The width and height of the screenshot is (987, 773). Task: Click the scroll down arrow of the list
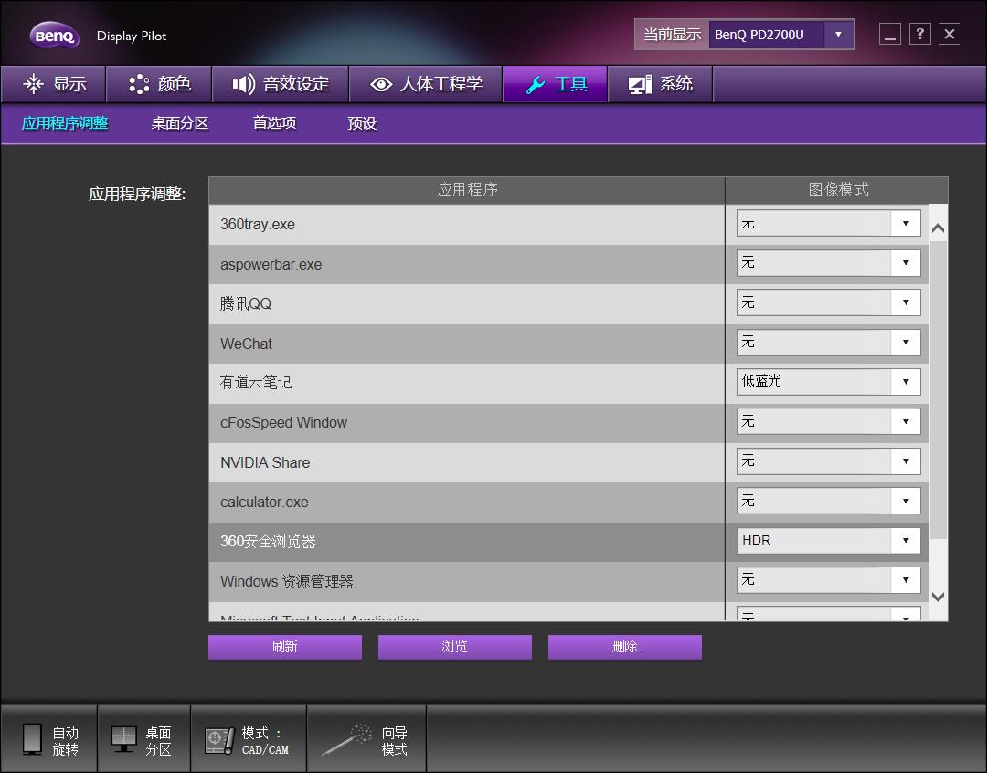click(x=938, y=597)
